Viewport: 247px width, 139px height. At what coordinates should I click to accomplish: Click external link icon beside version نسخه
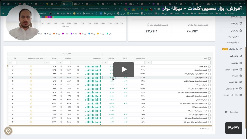tap(226, 112)
